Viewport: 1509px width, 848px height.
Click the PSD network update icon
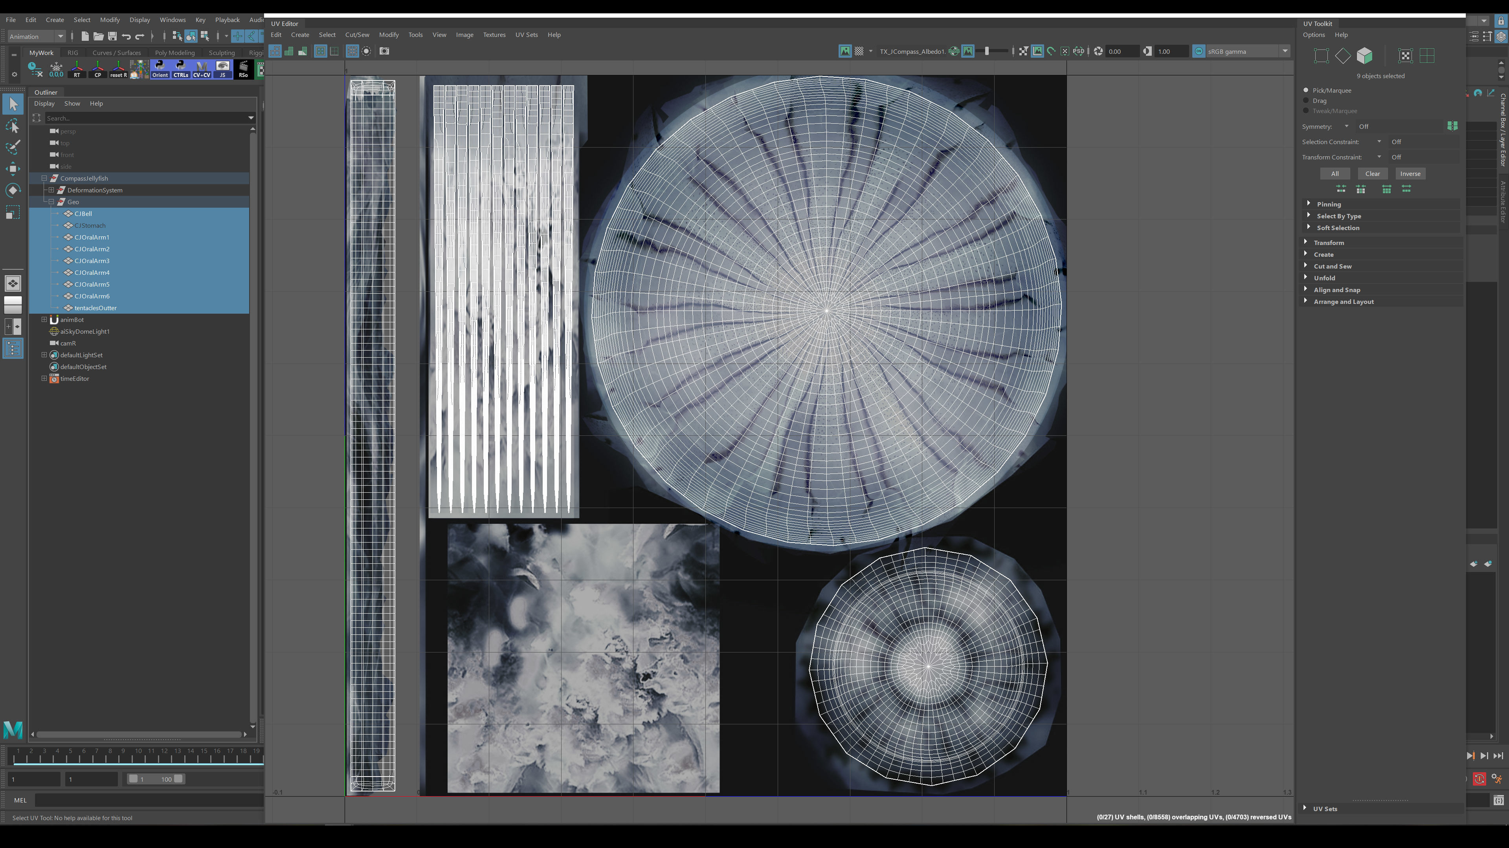(1078, 51)
